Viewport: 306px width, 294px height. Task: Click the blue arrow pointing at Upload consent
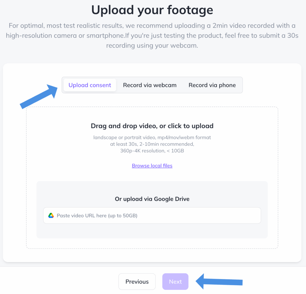click(x=39, y=97)
